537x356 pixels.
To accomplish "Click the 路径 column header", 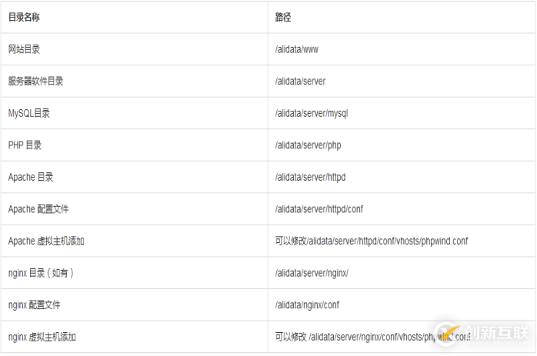I will click(x=283, y=17).
